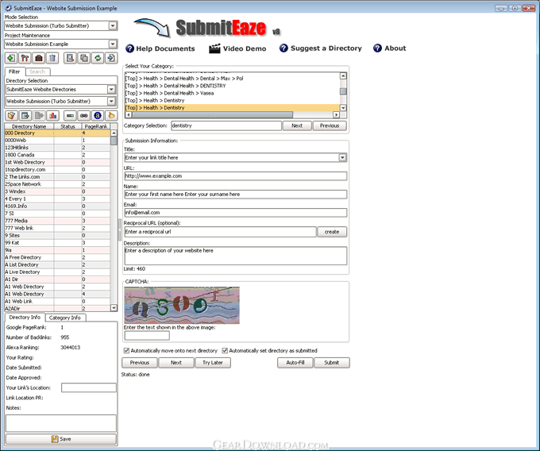Image resolution: width=540 pixels, height=451 pixels.
Task: Toggle Automatically set directory as submitted
Action: coord(225,350)
